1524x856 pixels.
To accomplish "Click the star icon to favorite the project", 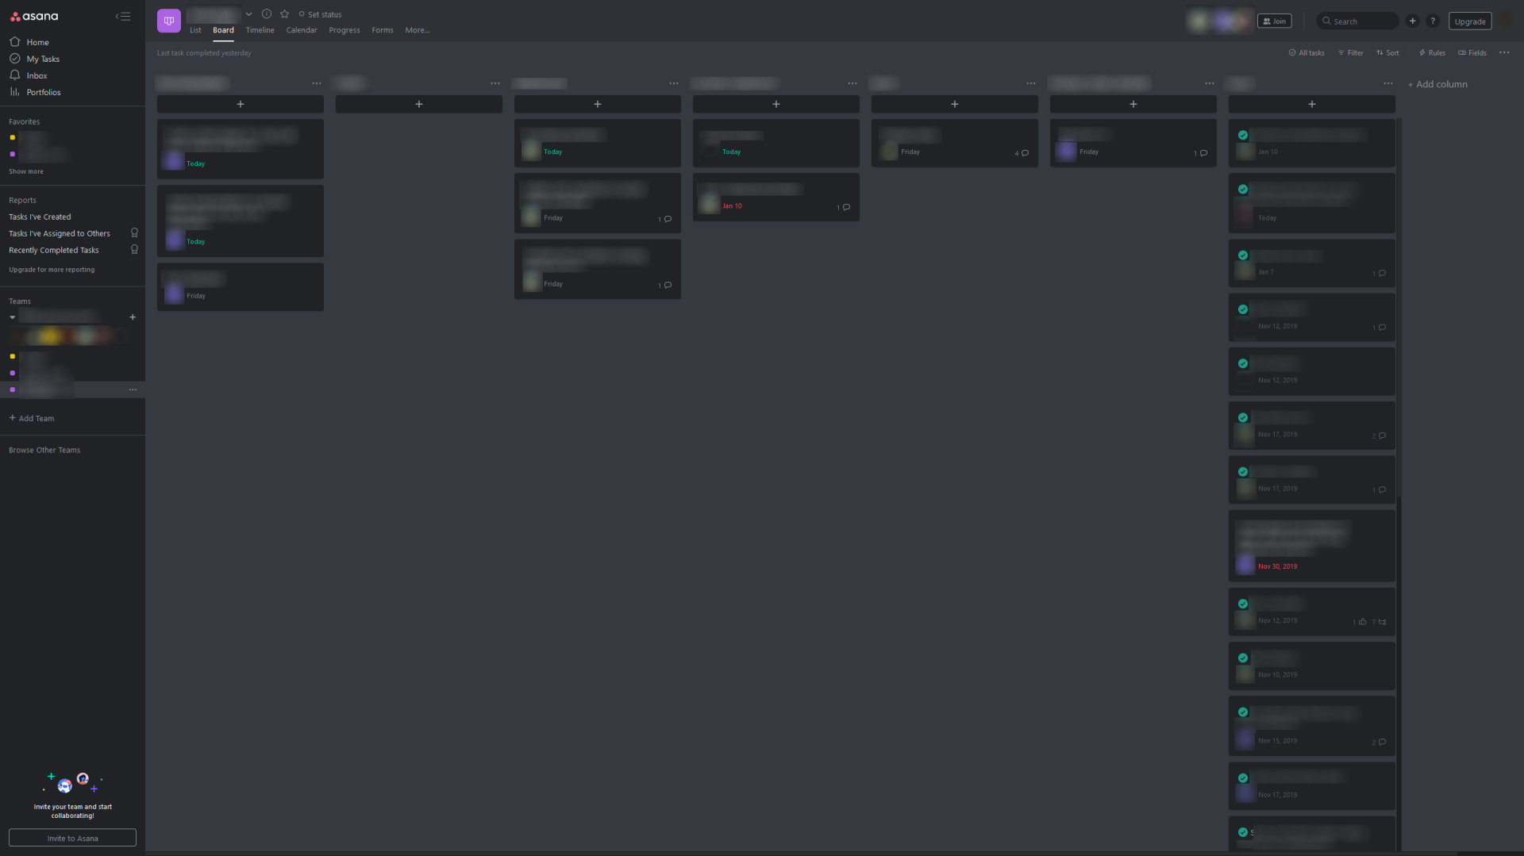I will click(x=284, y=13).
